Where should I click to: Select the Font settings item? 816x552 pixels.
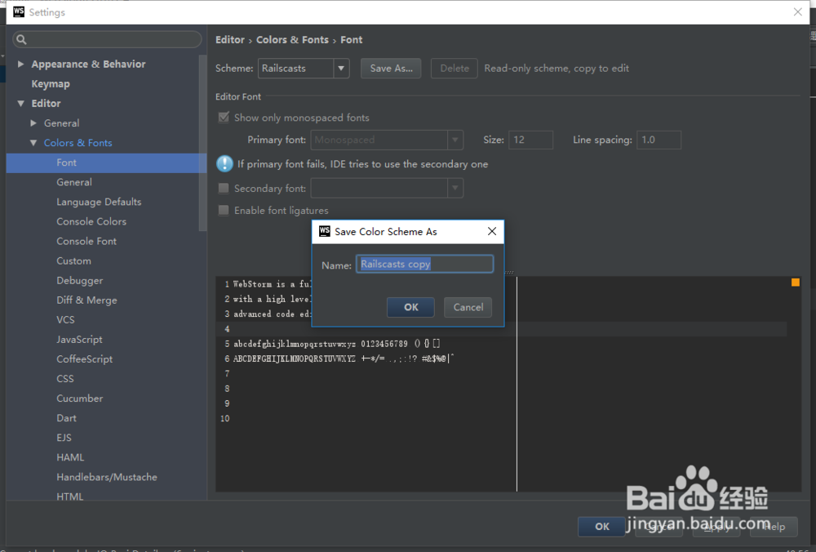click(106, 162)
